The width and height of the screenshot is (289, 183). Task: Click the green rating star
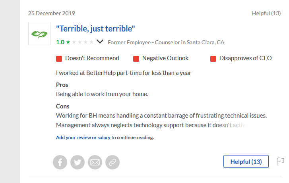(68, 42)
